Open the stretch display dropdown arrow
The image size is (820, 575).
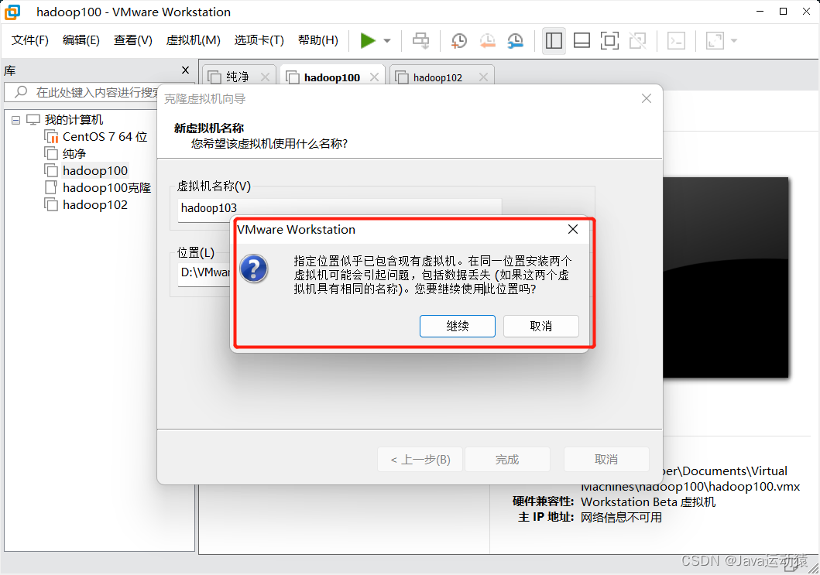coord(734,41)
